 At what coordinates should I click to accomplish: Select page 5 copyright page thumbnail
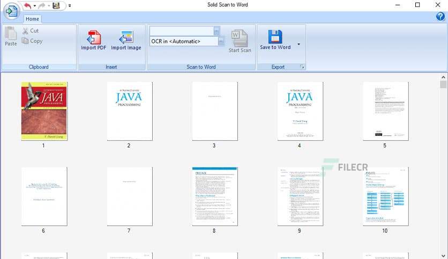386,111
